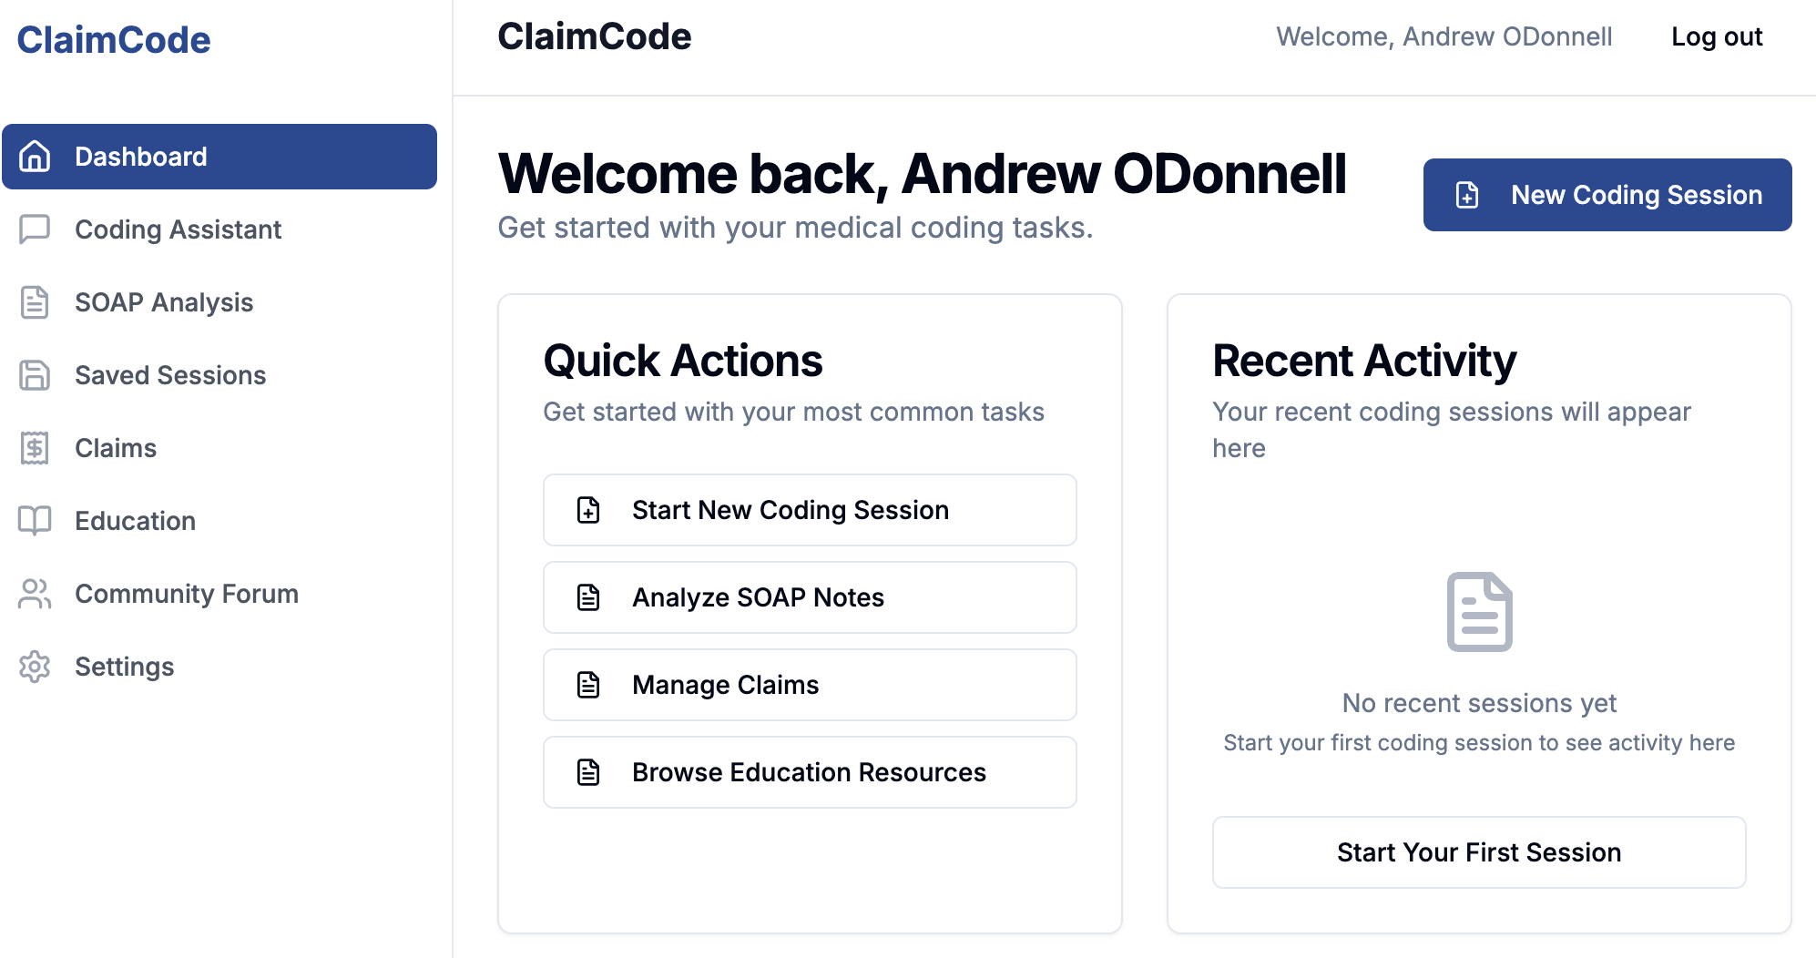The width and height of the screenshot is (1816, 958).
Task: Click the Manage Claims document icon
Action: pos(587,685)
